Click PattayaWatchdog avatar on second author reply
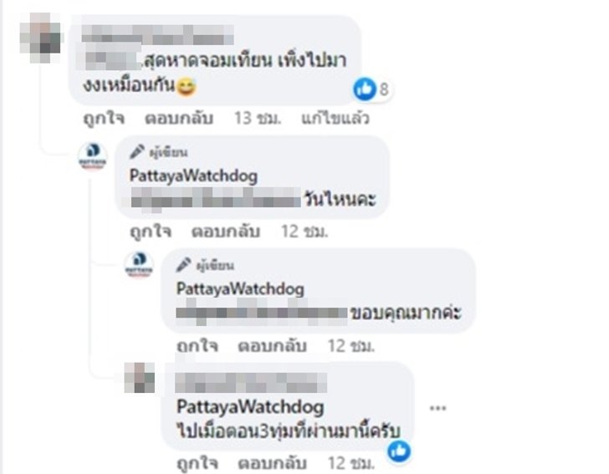 (139, 265)
